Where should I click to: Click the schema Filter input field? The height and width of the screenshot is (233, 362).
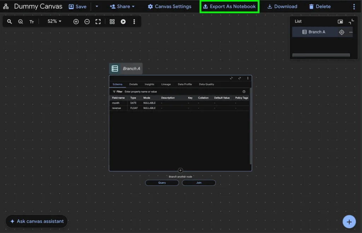177,92
